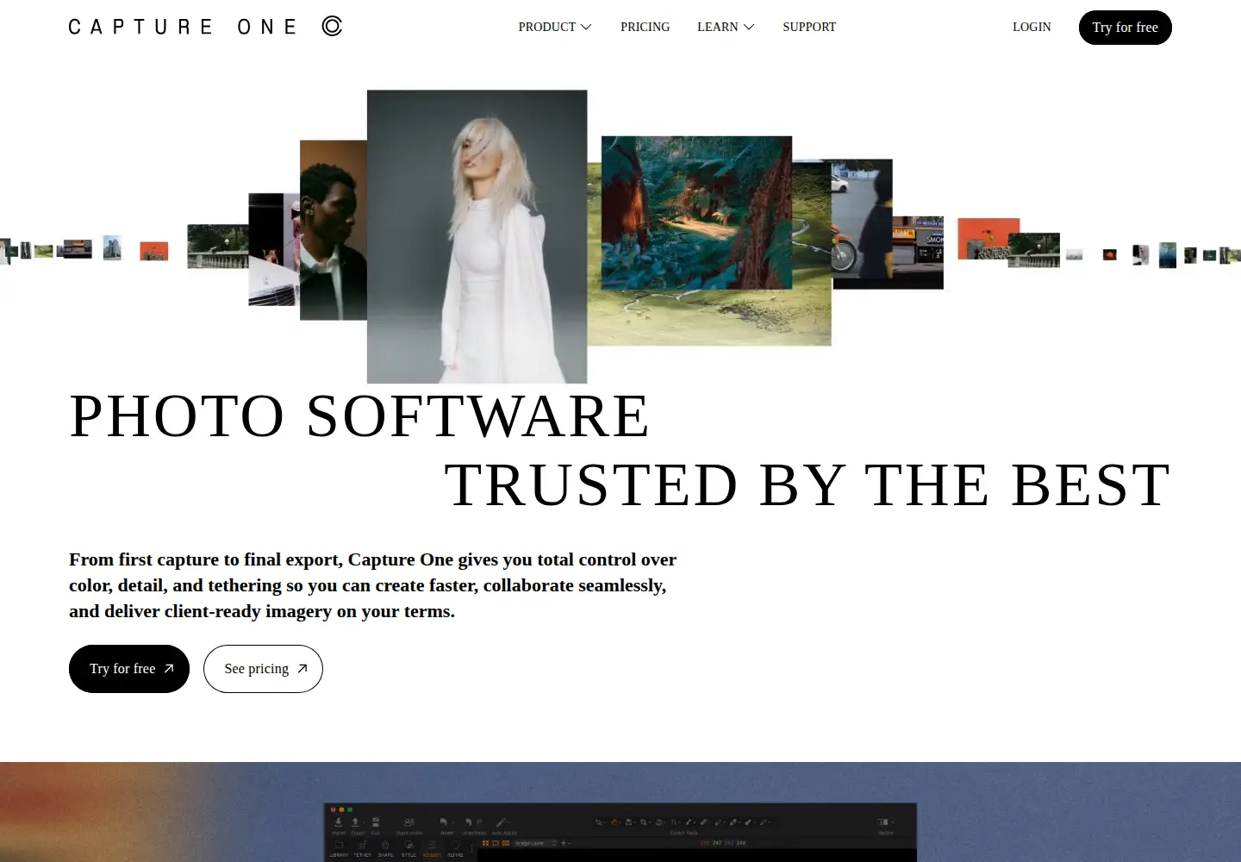The height and width of the screenshot is (862, 1241).
Task: Open the teal forest path photo
Action: point(696,212)
